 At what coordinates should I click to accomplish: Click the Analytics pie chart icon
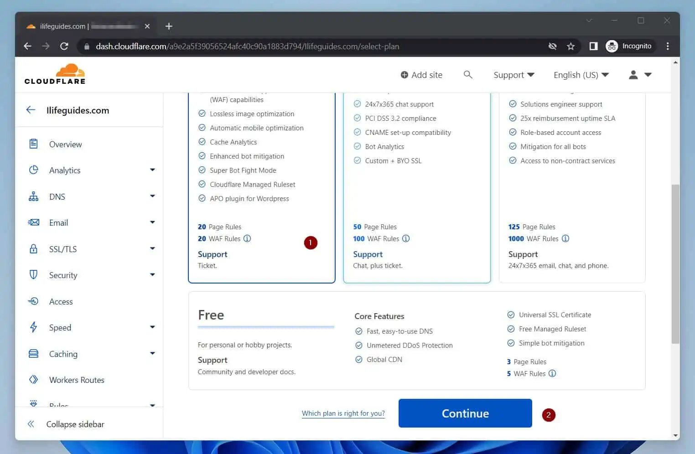click(x=33, y=170)
